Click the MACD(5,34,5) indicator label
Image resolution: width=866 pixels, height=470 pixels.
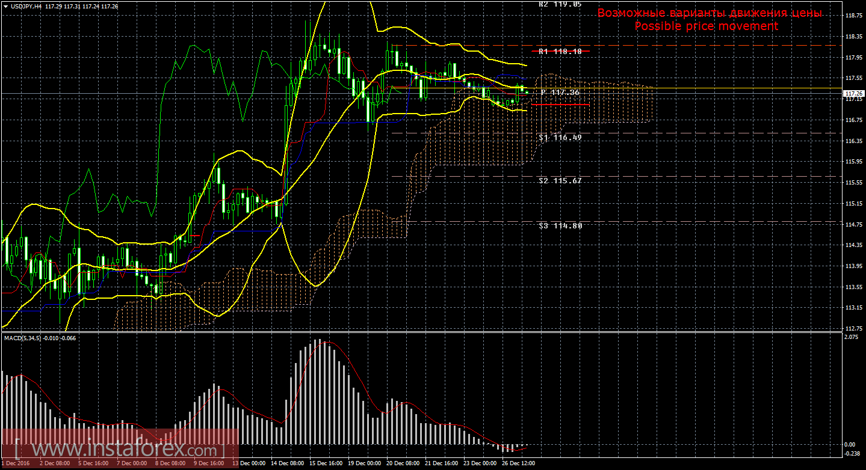[x=24, y=338]
